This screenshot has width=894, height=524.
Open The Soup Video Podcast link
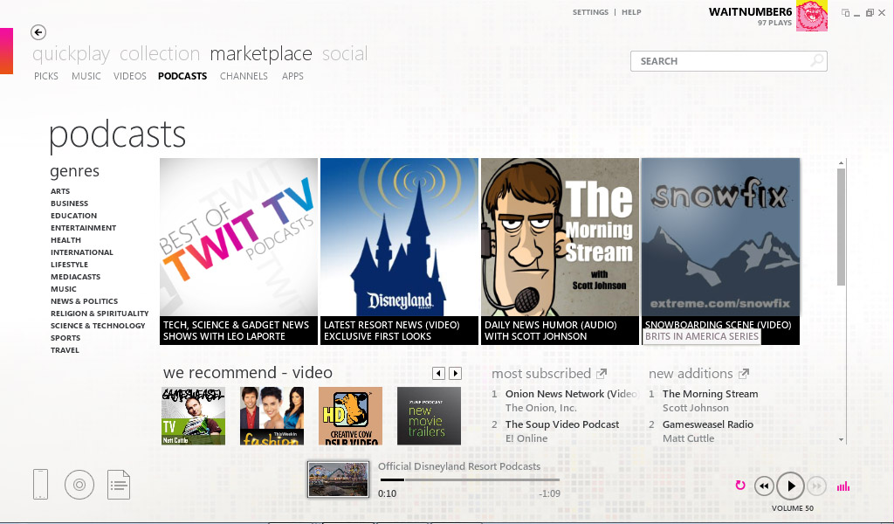point(562,424)
